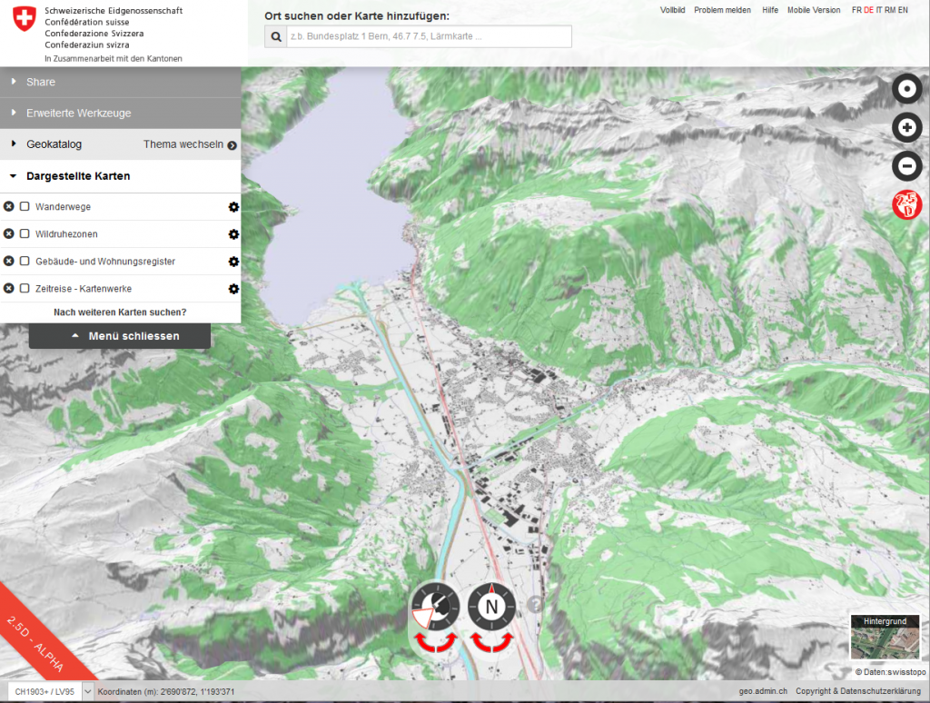Enable the Wanderwege layer checkbox
The height and width of the screenshot is (703, 930).
point(25,207)
